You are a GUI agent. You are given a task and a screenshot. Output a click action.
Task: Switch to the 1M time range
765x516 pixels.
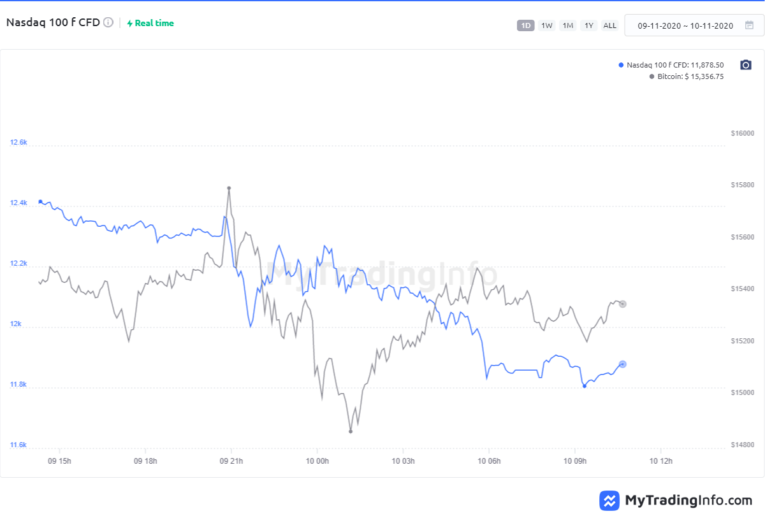(x=568, y=25)
